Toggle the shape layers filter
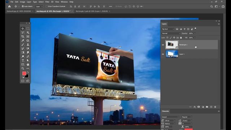The width and height of the screenshot is (231, 130). point(188,29)
